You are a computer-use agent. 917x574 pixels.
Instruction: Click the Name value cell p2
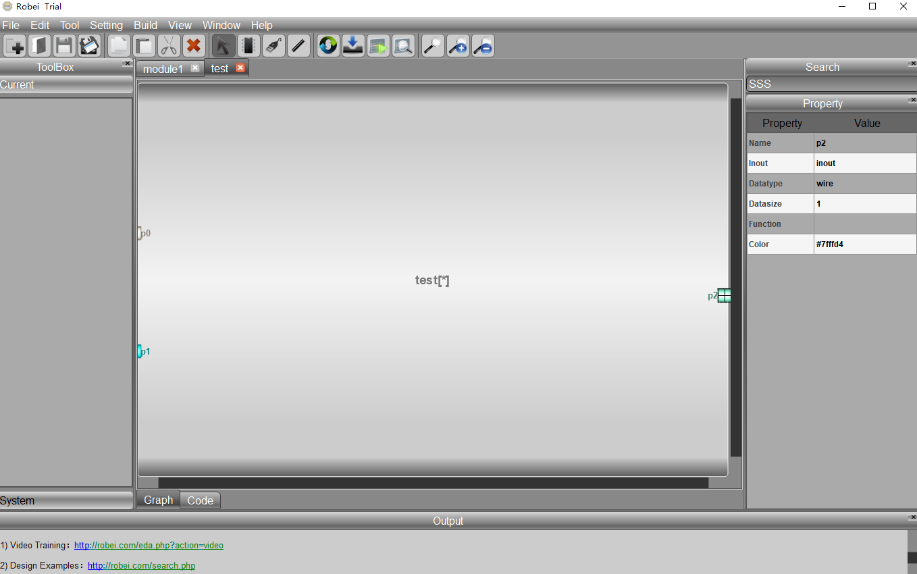tap(865, 143)
